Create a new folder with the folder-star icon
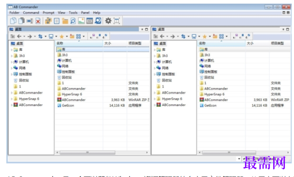Screen dimensions: 294x177 point(65,21)
